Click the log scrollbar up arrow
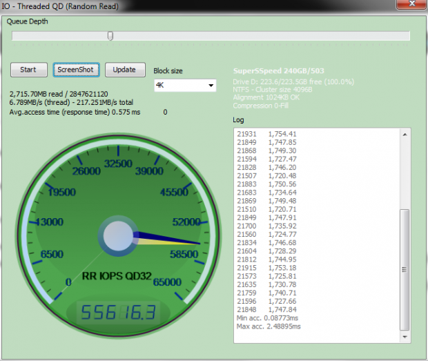This screenshot has height=361, width=428. coord(405,135)
